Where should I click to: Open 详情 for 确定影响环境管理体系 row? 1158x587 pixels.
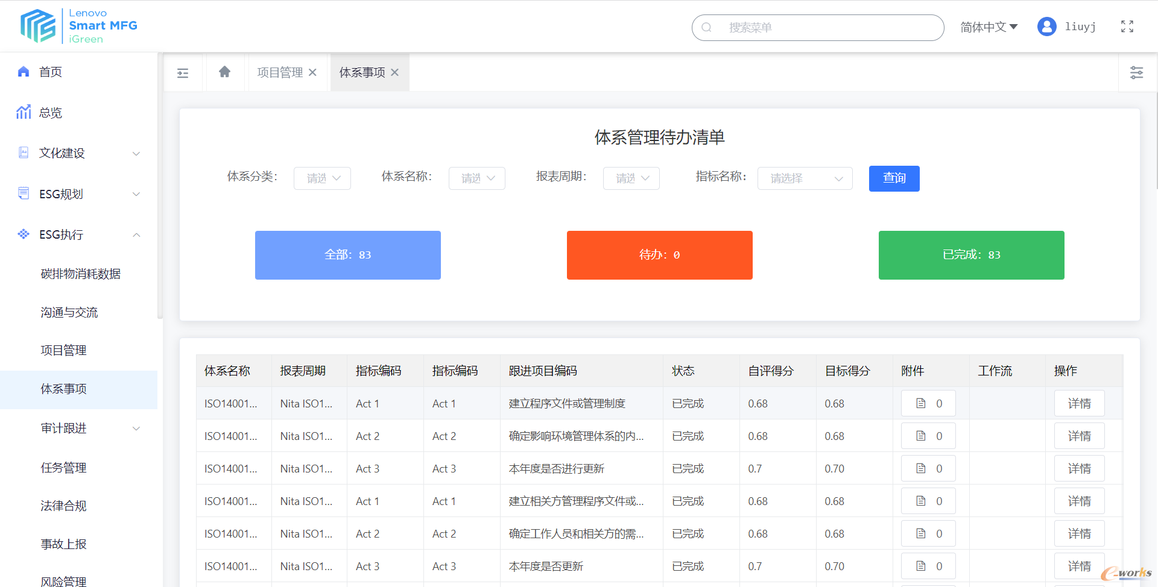tap(1080, 436)
